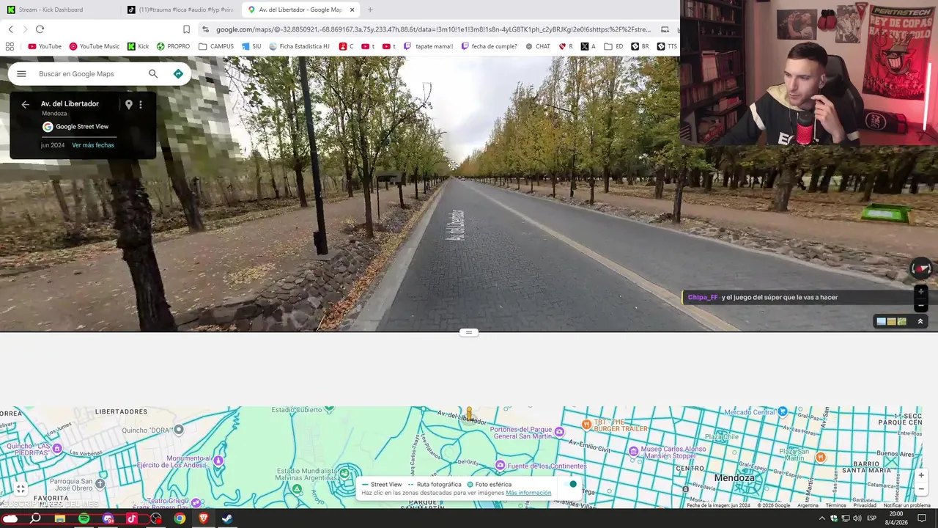This screenshot has height=528, width=938.
Task: Reload the current page
Action: click(x=40, y=29)
